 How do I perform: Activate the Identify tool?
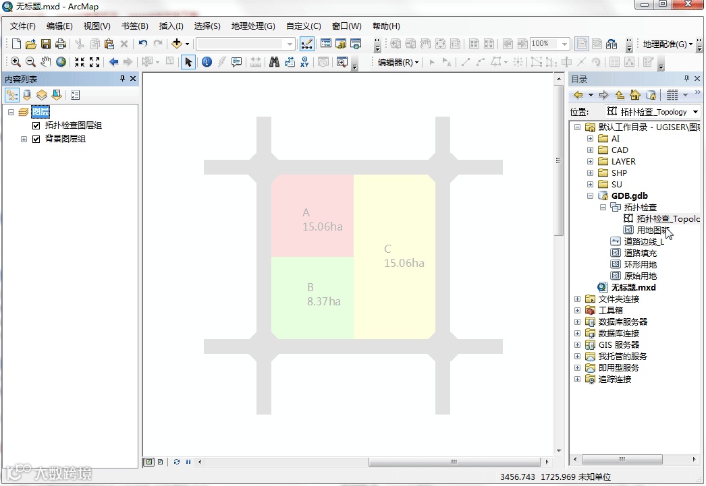click(x=207, y=62)
